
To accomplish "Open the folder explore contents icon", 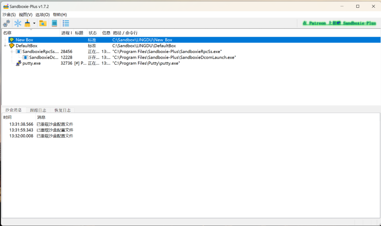I will (x=43, y=23).
